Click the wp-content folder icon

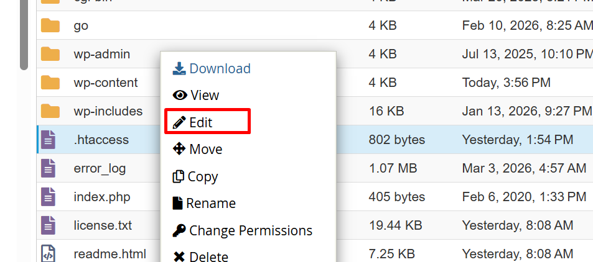coord(50,83)
